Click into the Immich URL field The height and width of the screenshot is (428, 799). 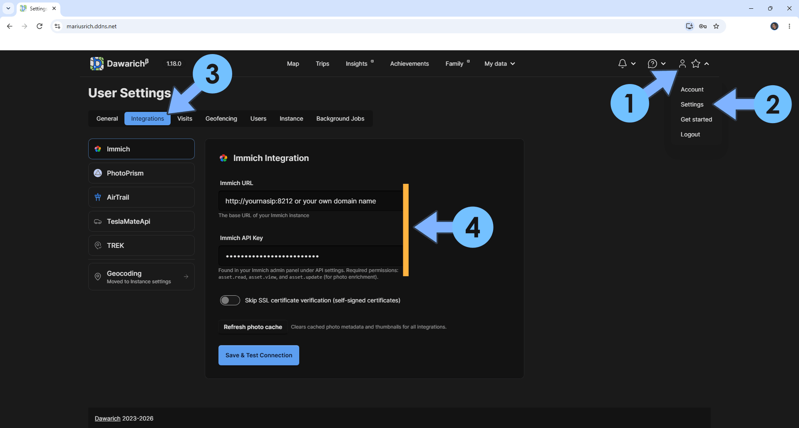pyautogui.click(x=310, y=201)
